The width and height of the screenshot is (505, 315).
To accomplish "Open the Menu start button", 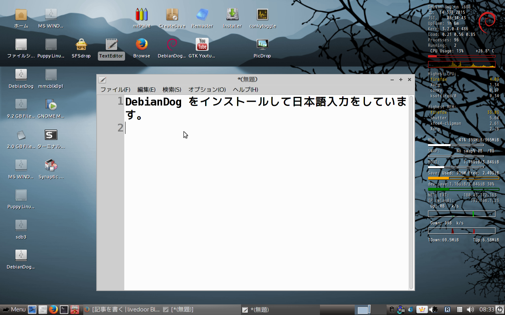I will click(x=14, y=309).
